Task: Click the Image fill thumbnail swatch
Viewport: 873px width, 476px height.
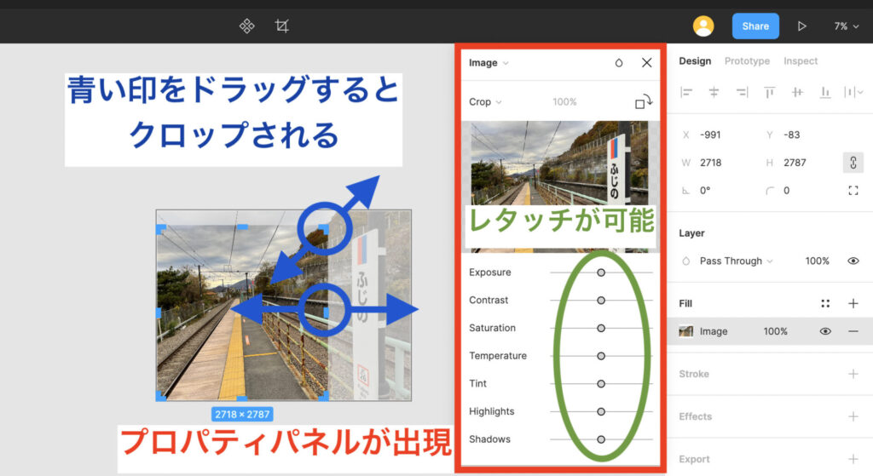Action: coord(686,331)
